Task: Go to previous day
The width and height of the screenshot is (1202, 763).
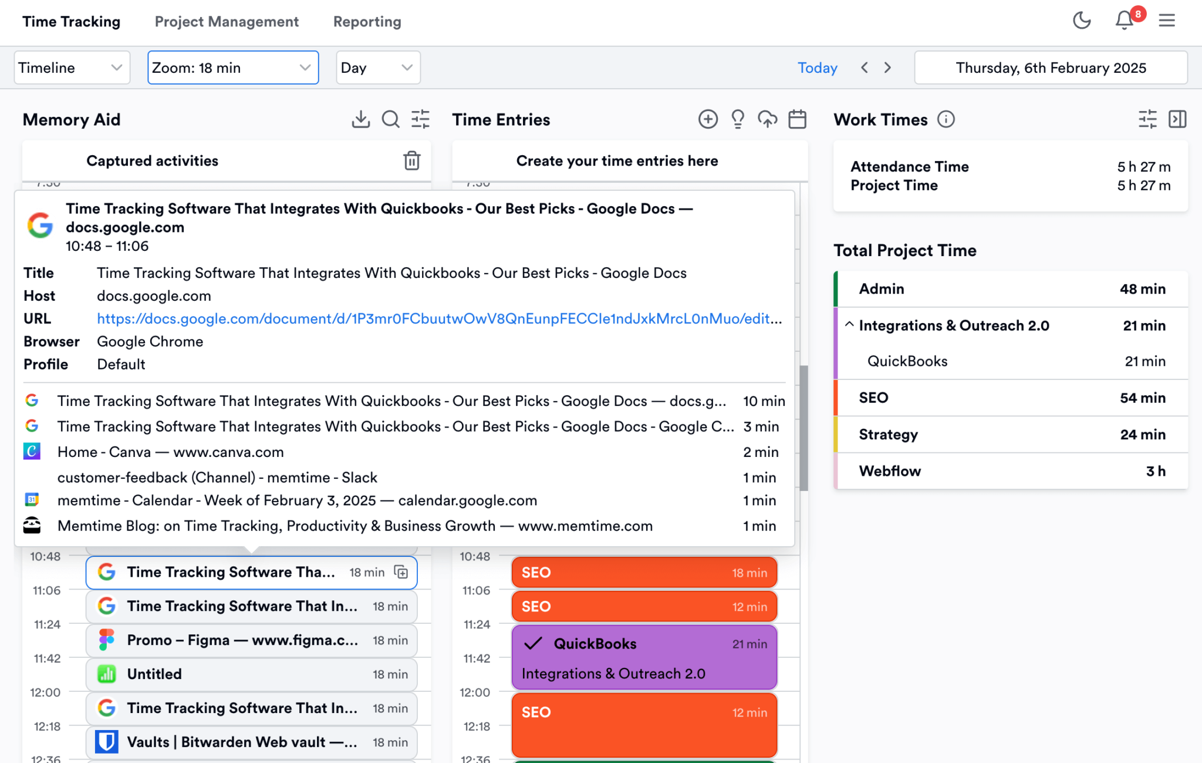Action: tap(865, 68)
